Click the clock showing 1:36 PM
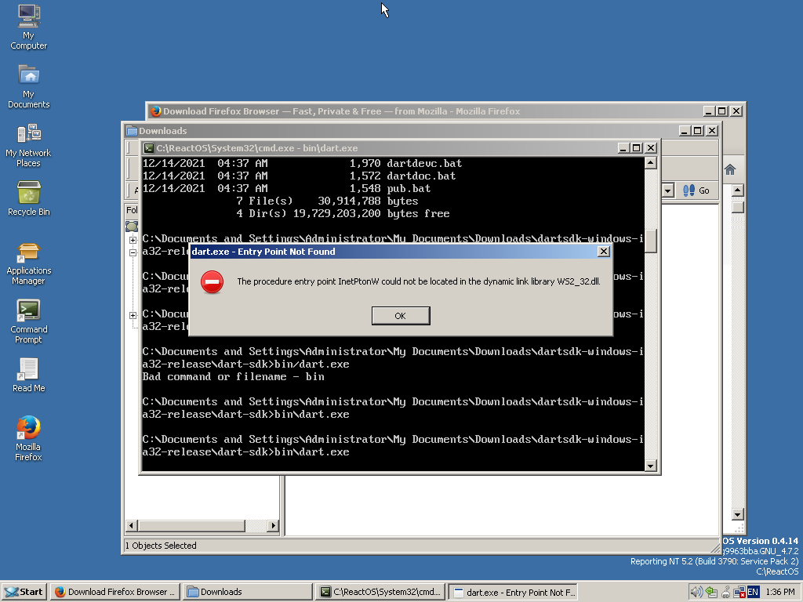The width and height of the screenshot is (803, 602). (780, 593)
